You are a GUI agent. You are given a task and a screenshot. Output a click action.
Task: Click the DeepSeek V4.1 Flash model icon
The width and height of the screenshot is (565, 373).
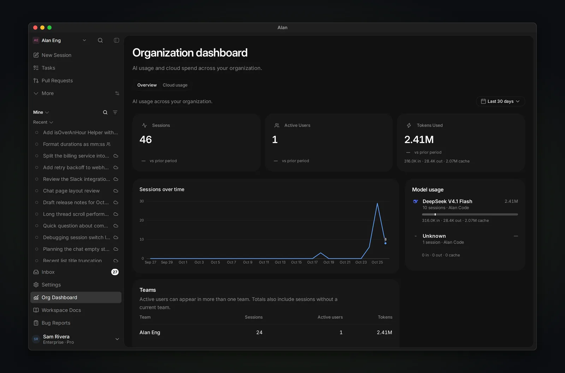[416, 201]
